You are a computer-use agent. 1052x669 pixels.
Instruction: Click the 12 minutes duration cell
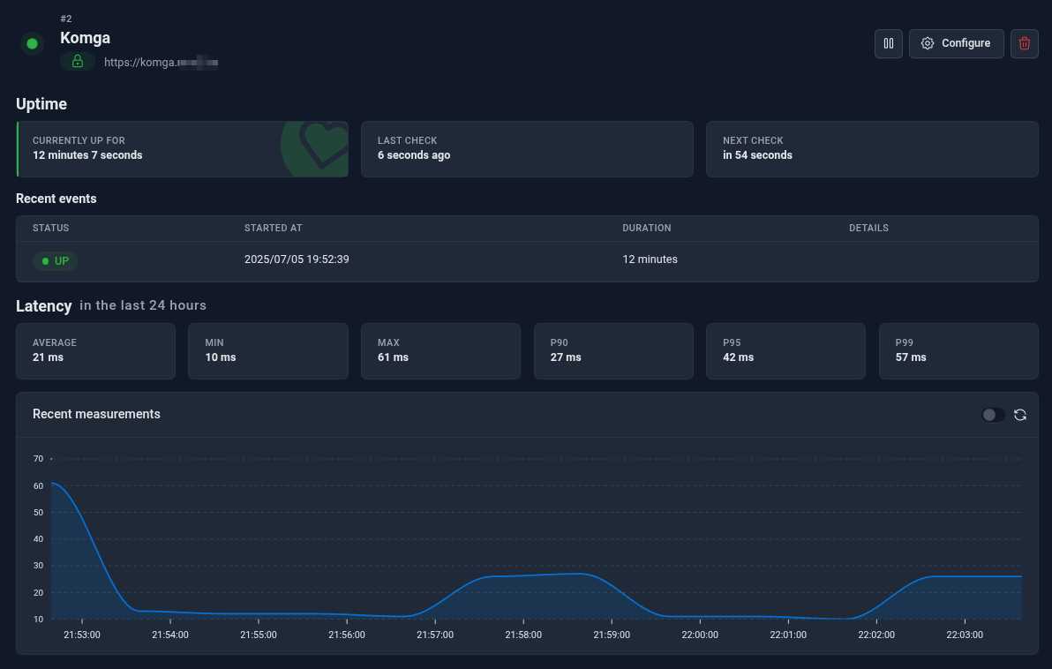(650, 259)
